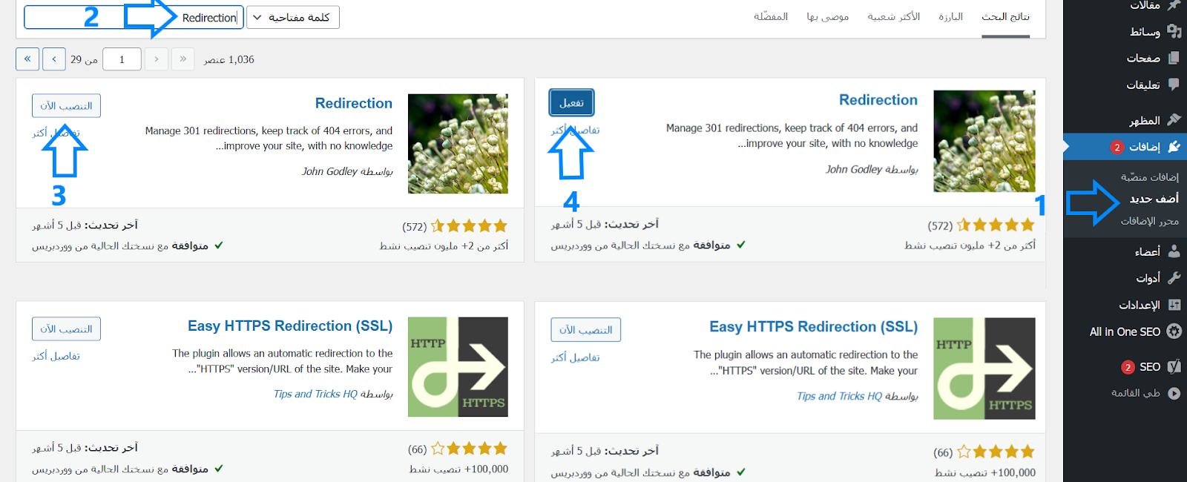
Task: Click the Settings (الإعدادات) sliders icon
Action: 1174,305
